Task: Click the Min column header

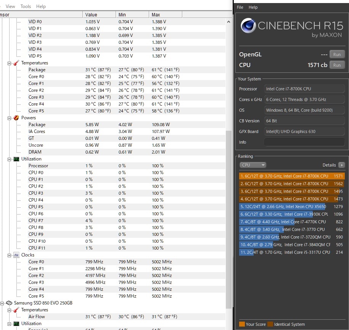Action: click(132, 15)
